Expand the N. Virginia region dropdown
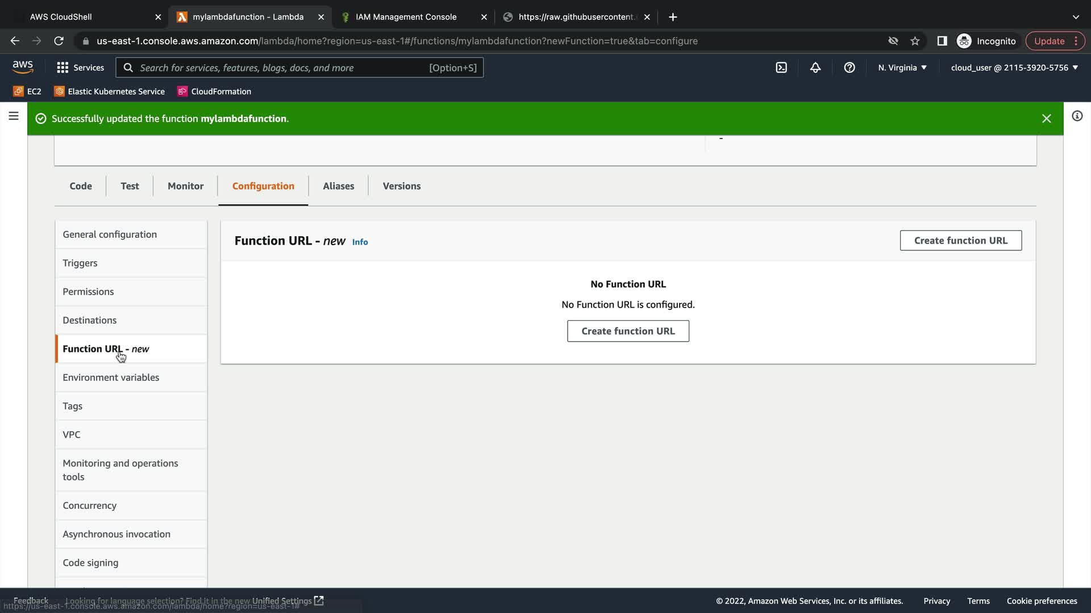 tap(902, 68)
